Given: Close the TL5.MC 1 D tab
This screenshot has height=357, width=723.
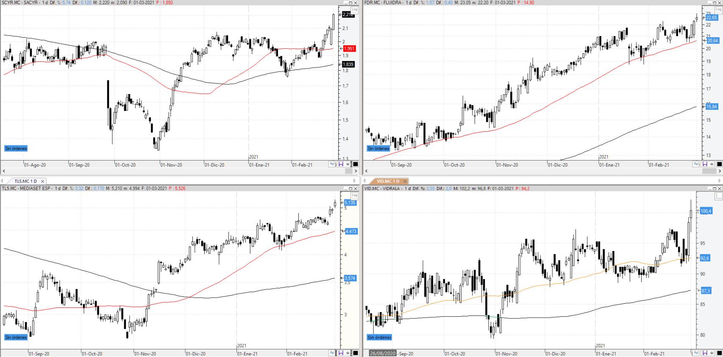Looking at the screenshot, I should pyautogui.click(x=42, y=181).
